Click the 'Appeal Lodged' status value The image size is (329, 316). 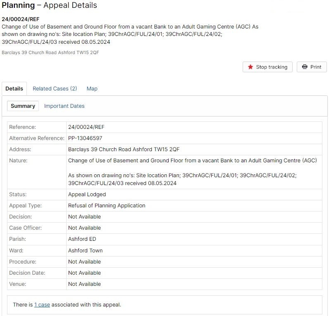tap(87, 194)
